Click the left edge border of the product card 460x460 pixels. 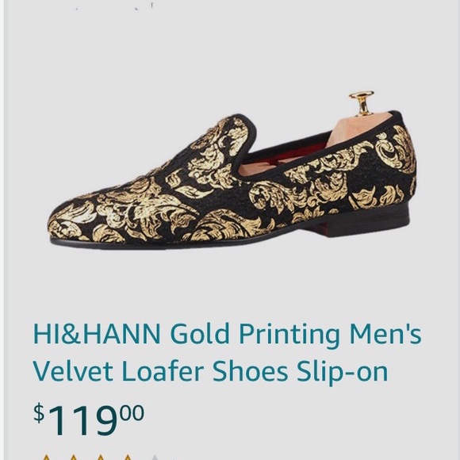(x=6, y=230)
